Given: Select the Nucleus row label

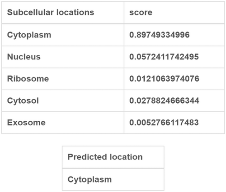Looking at the screenshot, I should pyautogui.click(x=24, y=57).
